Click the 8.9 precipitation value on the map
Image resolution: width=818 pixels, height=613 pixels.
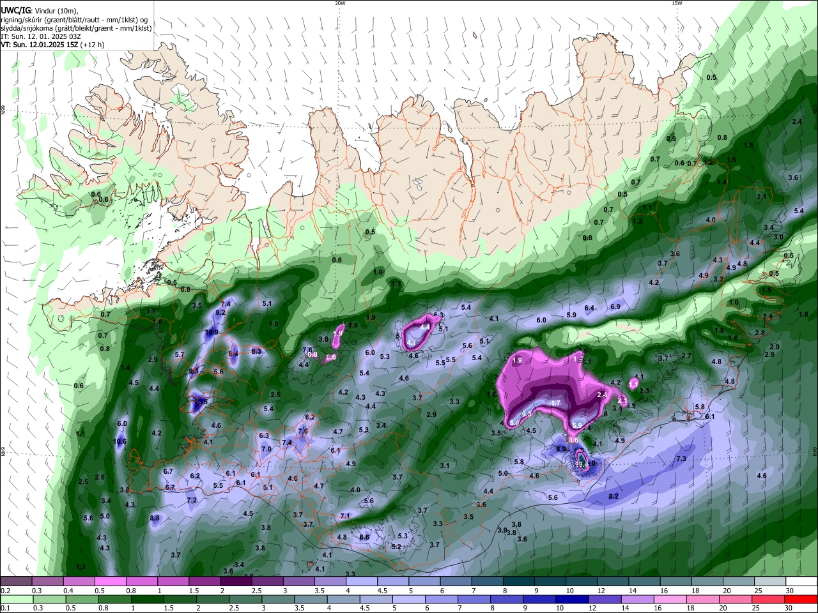[x=561, y=449]
